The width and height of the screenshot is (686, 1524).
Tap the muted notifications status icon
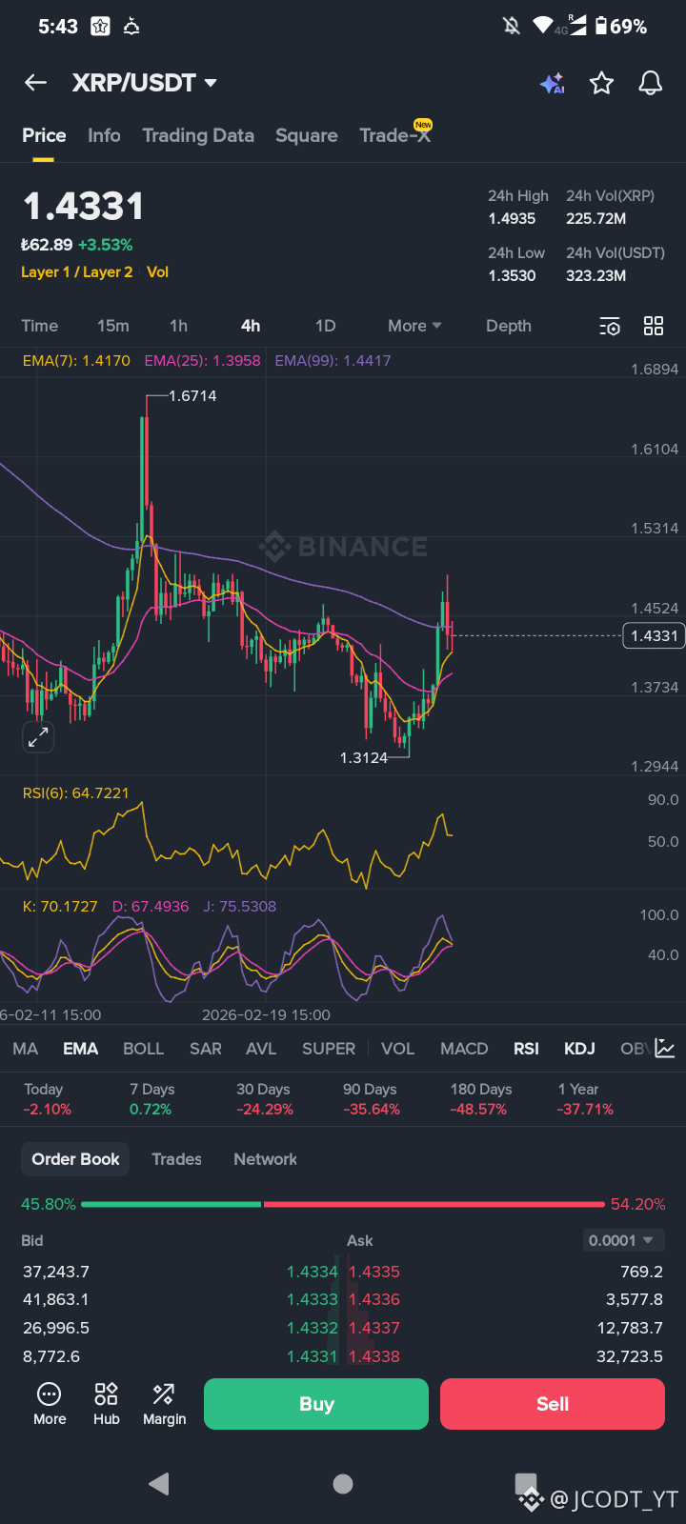[512, 26]
